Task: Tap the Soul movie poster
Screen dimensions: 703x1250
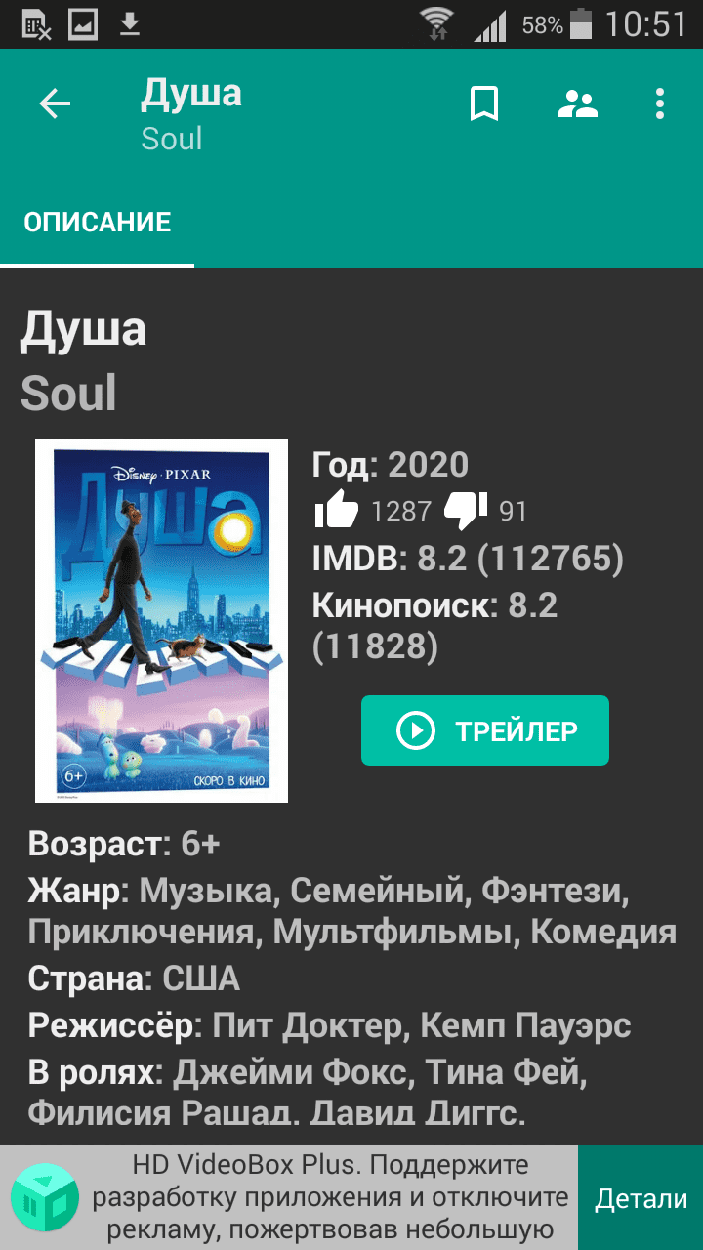Action: [x=161, y=621]
